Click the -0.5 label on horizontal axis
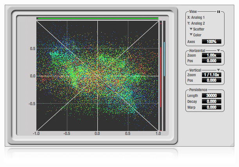Image resolution: width=239 pixels, height=167 pixels. click(67, 133)
